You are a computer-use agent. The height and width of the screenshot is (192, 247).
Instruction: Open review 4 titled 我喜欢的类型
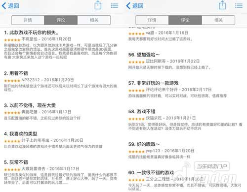[x=21, y=134]
